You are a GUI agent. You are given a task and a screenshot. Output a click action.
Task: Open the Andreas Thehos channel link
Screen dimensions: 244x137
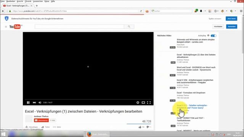point(41,116)
